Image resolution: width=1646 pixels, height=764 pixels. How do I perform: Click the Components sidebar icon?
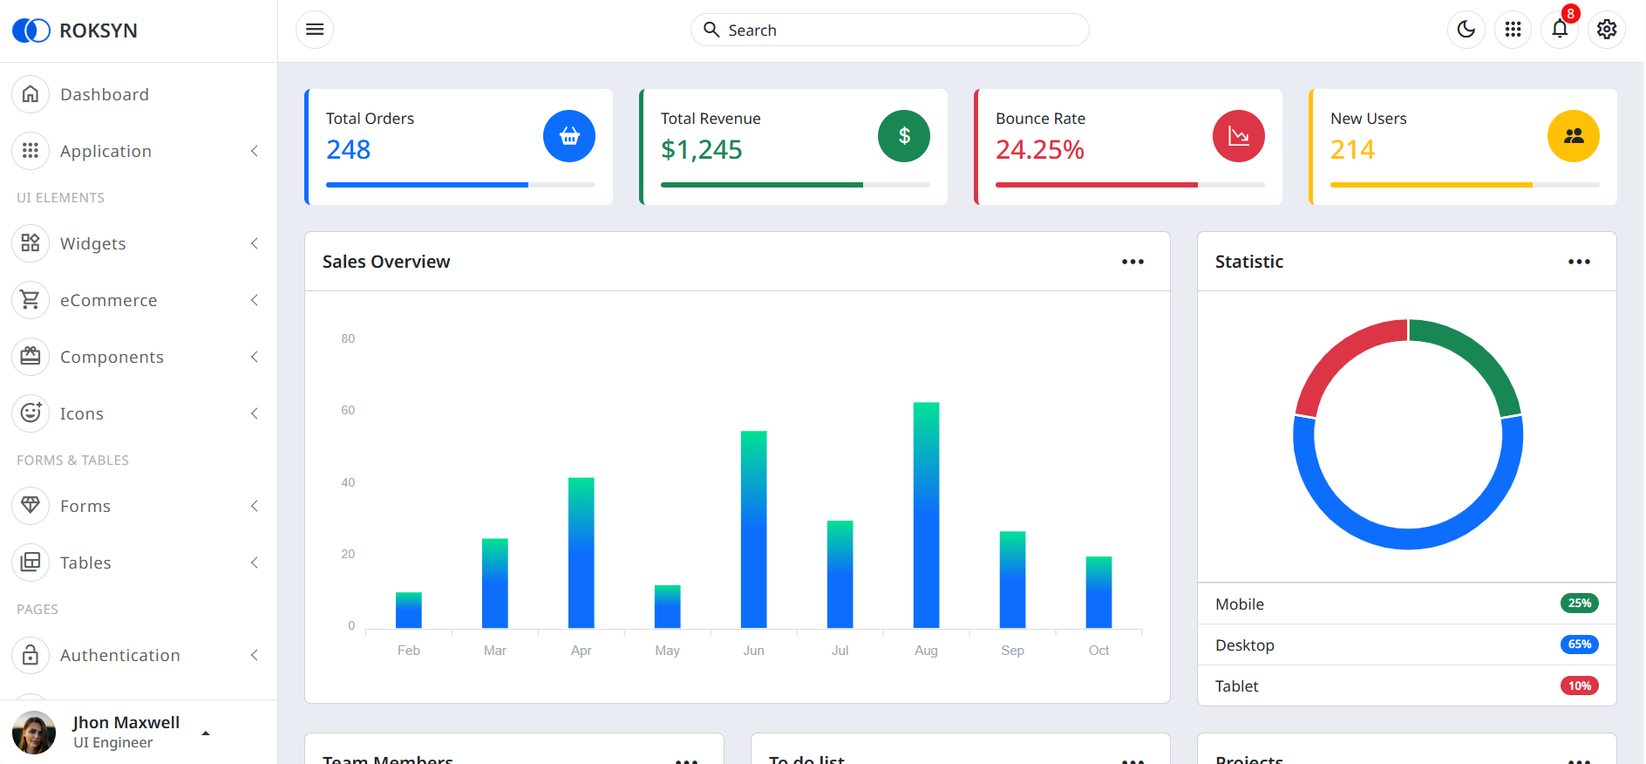click(x=31, y=357)
